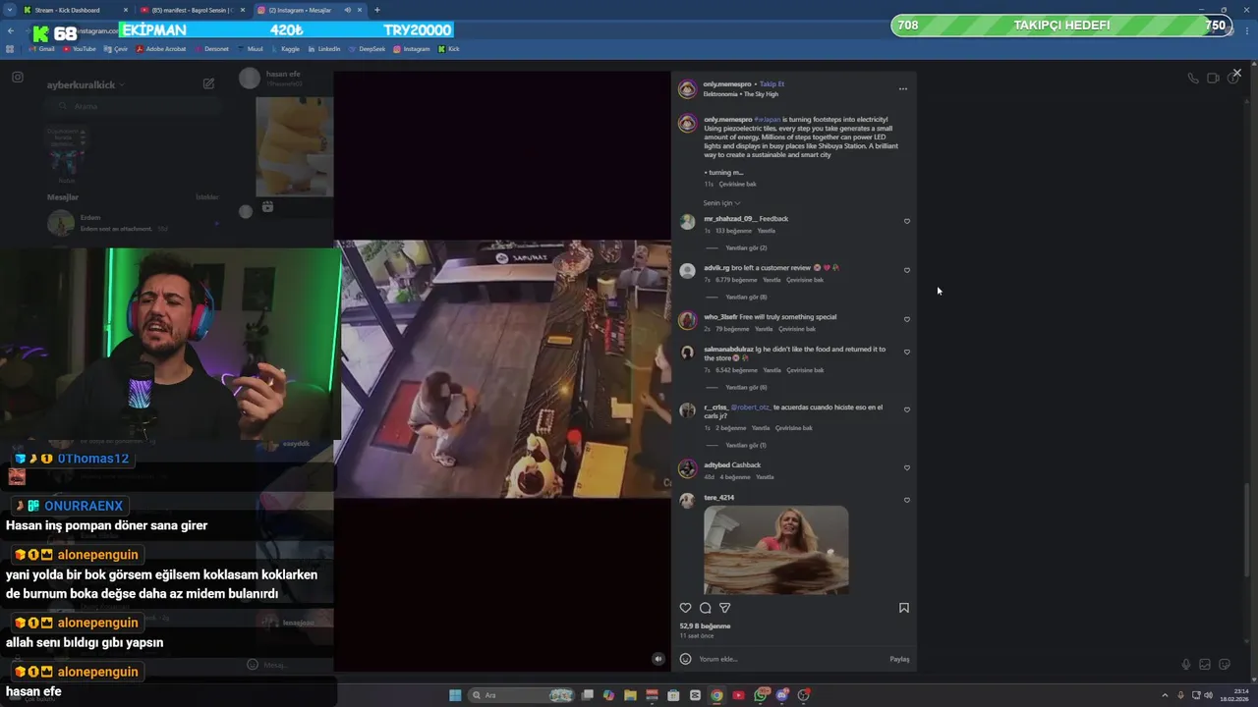Open Discord from the taskbar
This screenshot has height=707, width=1258.
782,695
